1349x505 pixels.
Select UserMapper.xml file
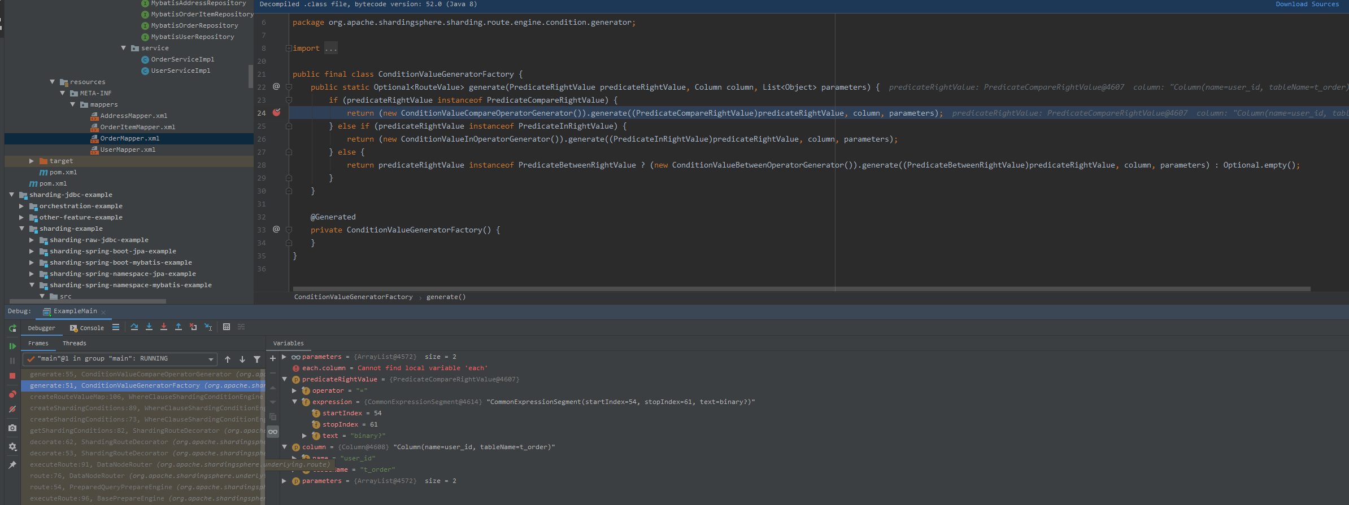pyautogui.click(x=128, y=150)
